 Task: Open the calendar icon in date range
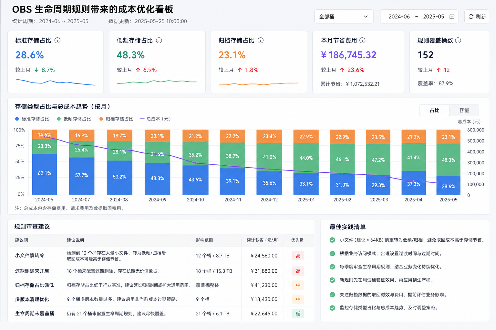pyautogui.click(x=452, y=16)
